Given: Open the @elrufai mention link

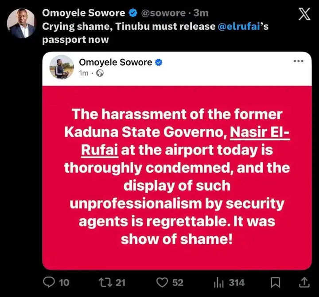Looking at the screenshot, I should (240, 26).
